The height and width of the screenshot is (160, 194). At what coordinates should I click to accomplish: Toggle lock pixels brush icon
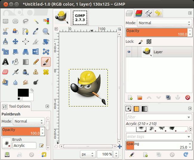(x=141, y=42)
